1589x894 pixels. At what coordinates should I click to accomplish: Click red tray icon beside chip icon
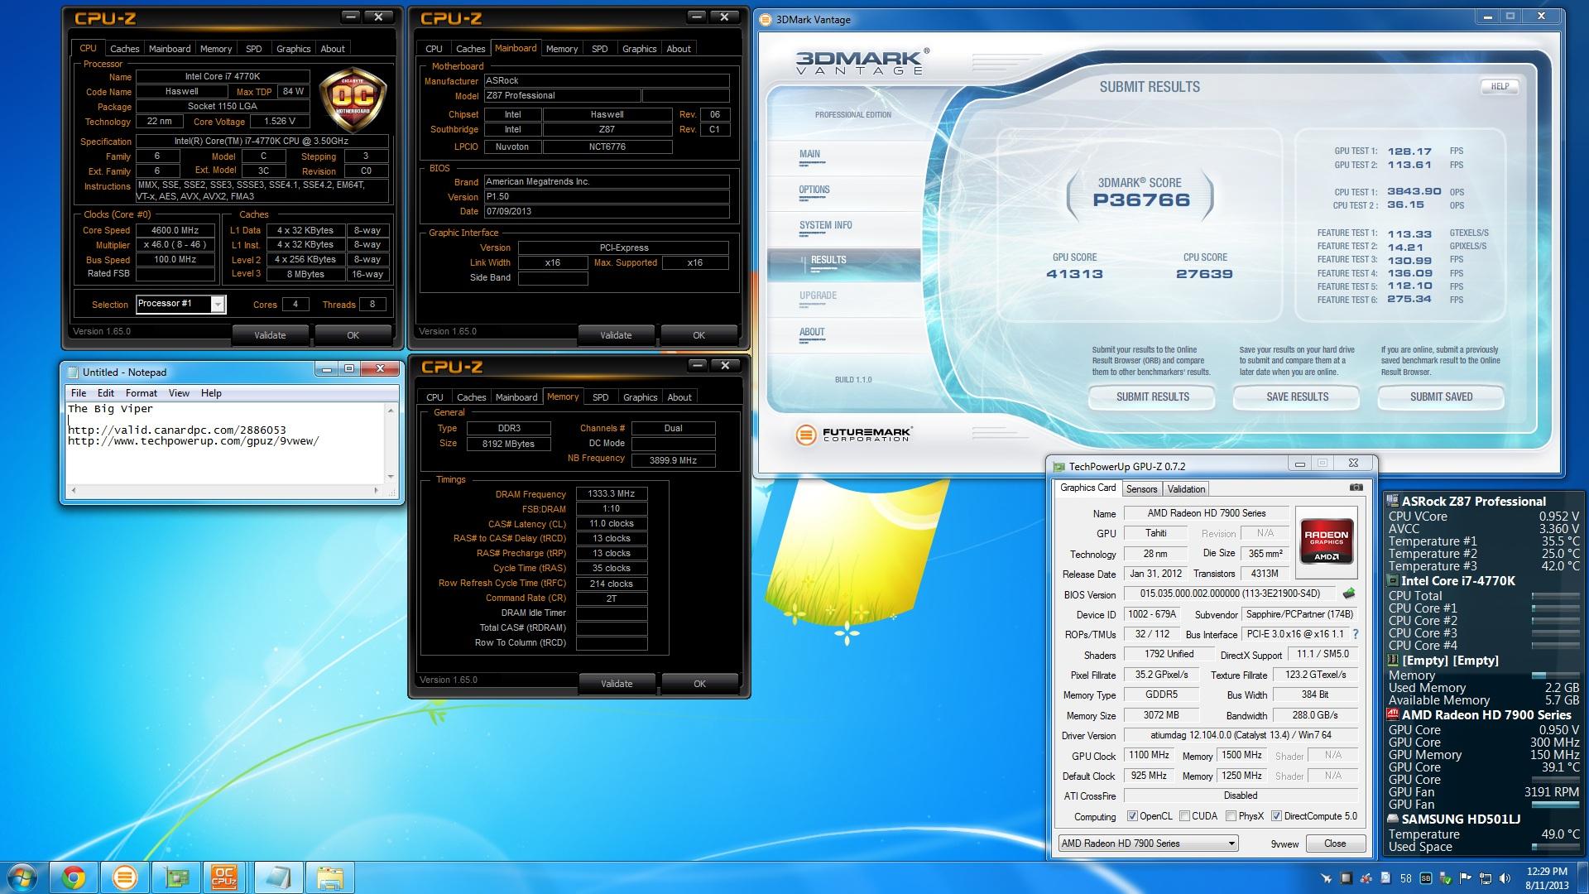tap(1366, 878)
